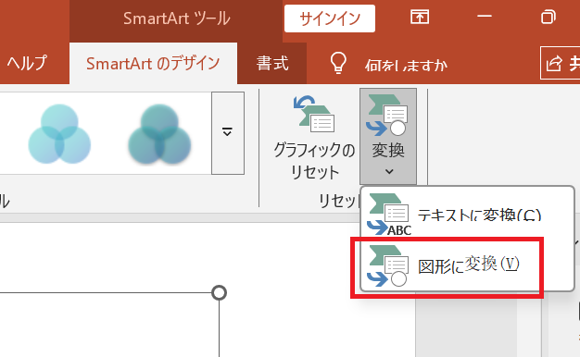Open the 変換 dropdown button
The width and height of the screenshot is (580, 357).
tap(388, 136)
